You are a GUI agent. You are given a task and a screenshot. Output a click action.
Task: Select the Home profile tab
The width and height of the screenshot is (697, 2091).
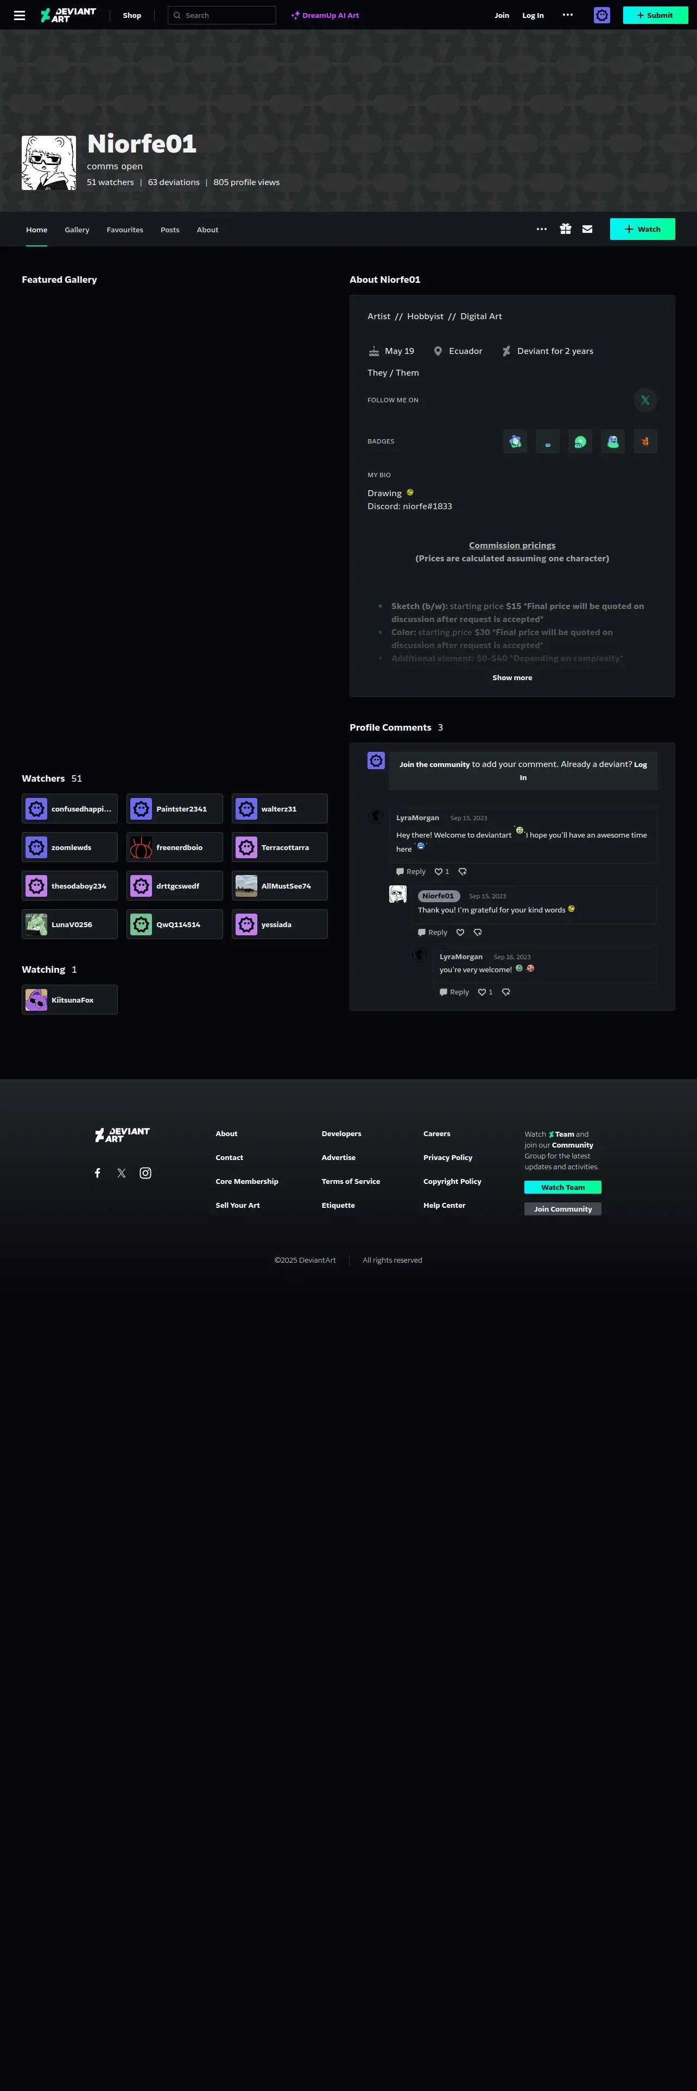tap(36, 230)
